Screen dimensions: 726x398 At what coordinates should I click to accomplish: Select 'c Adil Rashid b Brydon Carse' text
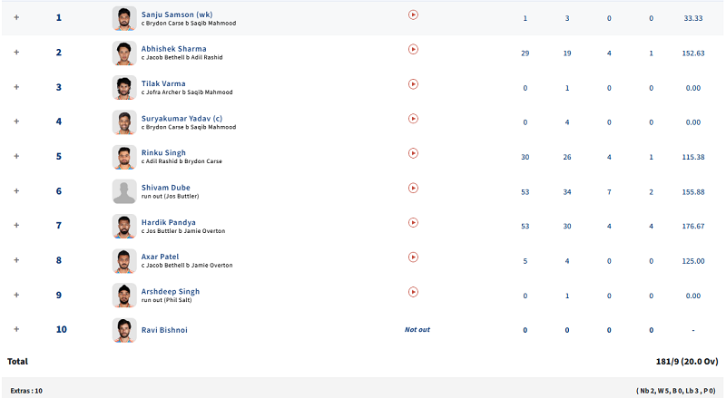pyautogui.click(x=181, y=161)
